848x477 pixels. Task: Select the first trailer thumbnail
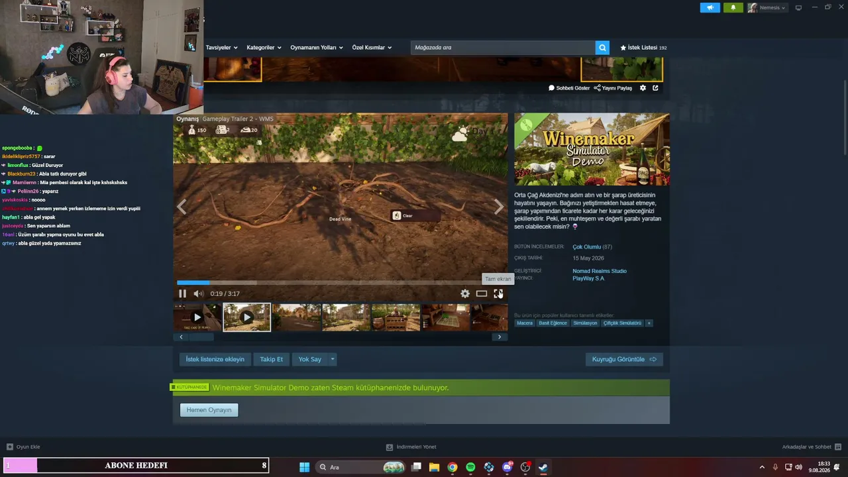pyautogui.click(x=197, y=317)
